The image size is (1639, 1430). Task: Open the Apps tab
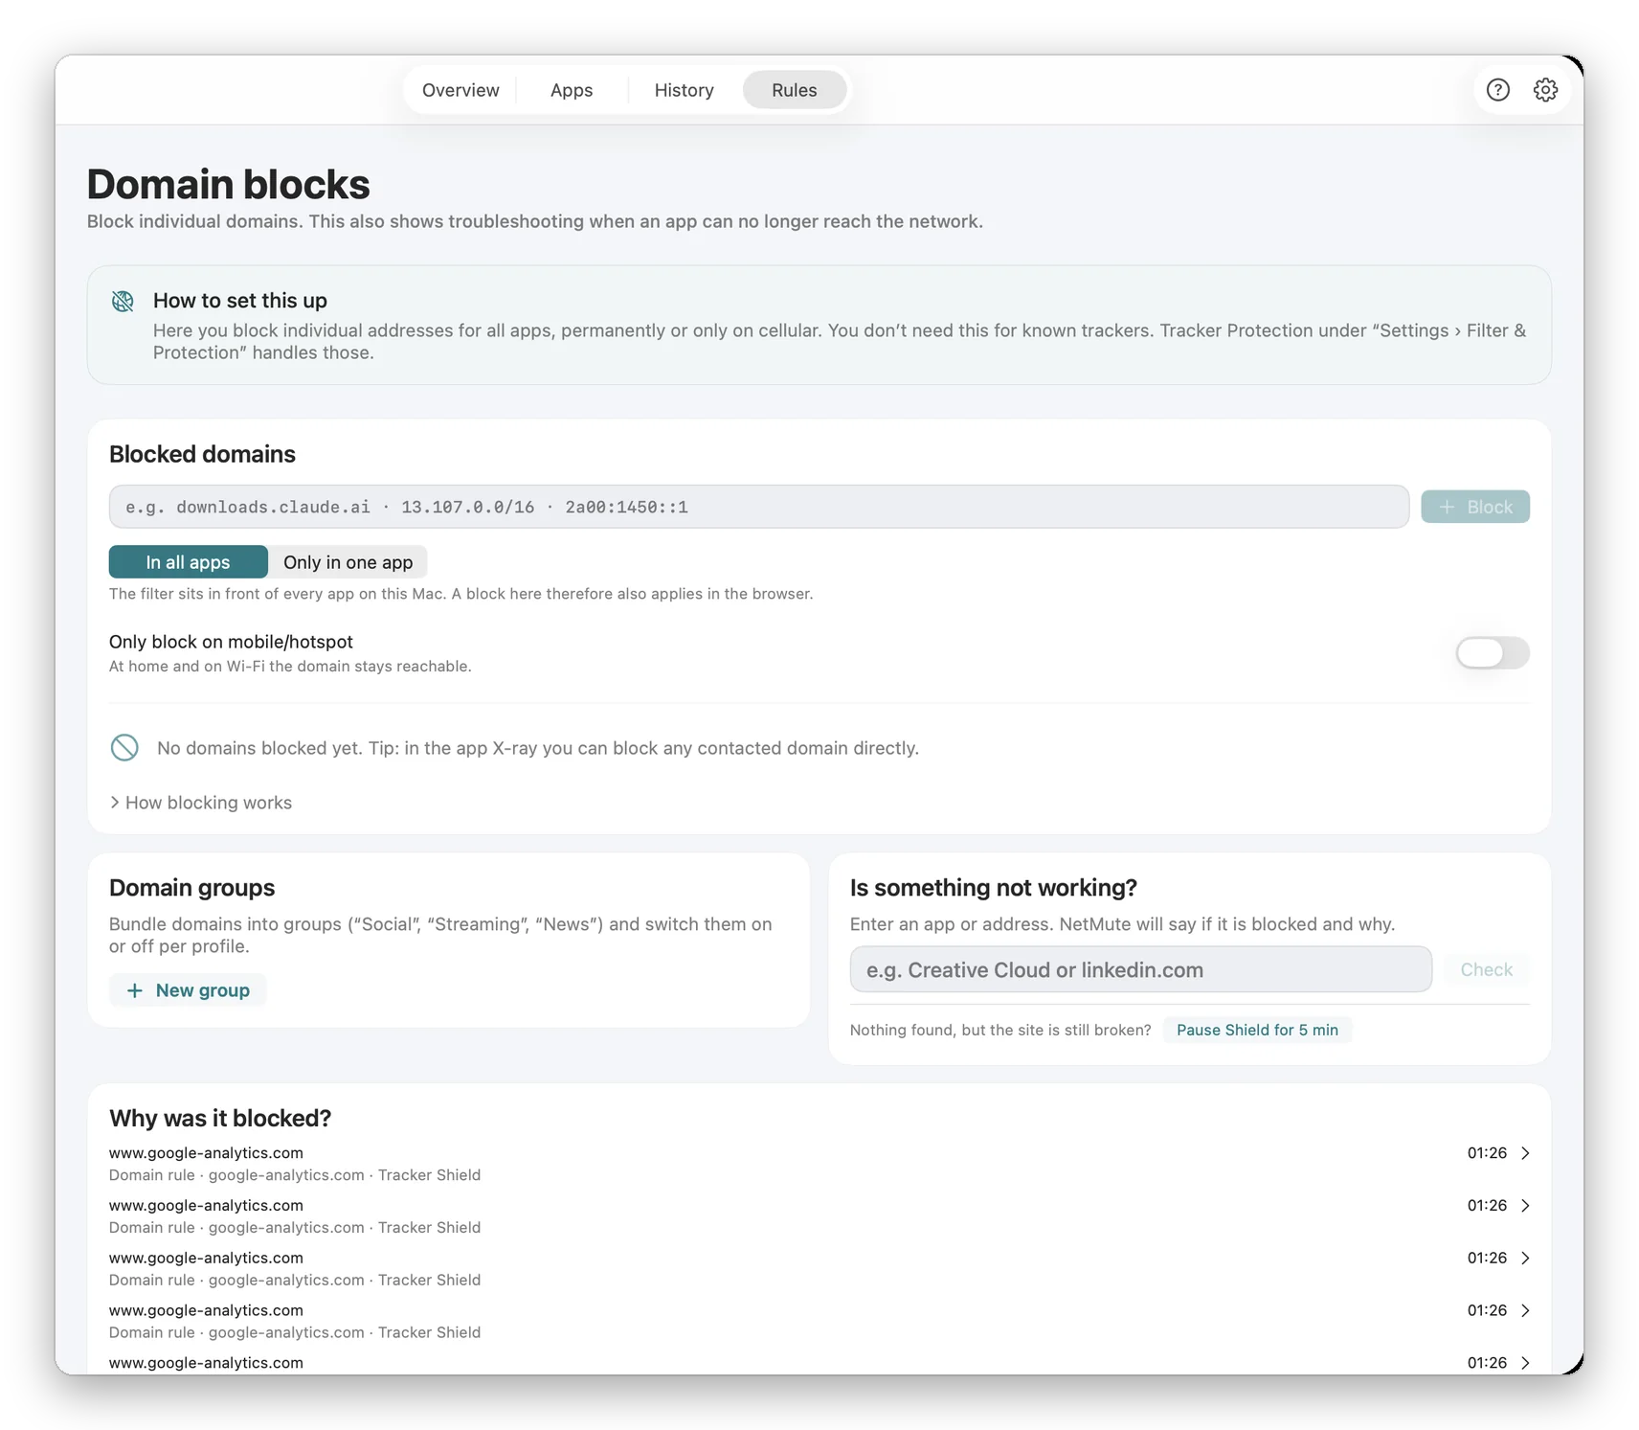click(572, 90)
